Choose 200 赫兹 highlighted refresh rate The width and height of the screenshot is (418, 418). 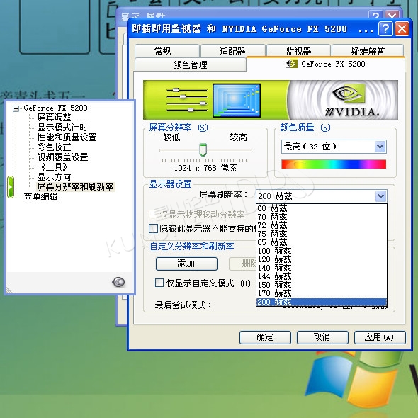point(321,302)
